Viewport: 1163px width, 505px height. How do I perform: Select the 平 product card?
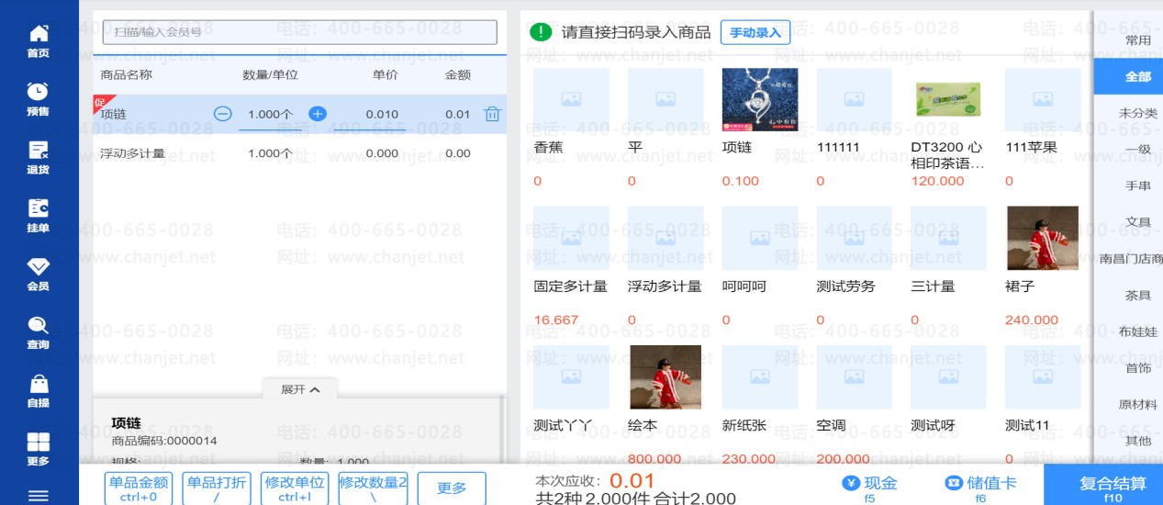point(665,129)
